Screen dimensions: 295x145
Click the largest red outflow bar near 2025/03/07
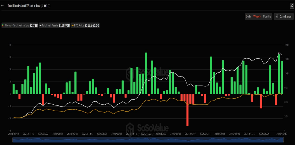pyautogui.click(x=188, y=110)
